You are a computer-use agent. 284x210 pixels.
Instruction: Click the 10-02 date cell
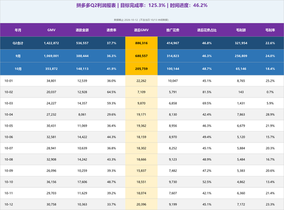click(x=9, y=92)
